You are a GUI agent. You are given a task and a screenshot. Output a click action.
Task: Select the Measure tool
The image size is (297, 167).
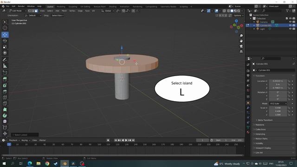5,66
